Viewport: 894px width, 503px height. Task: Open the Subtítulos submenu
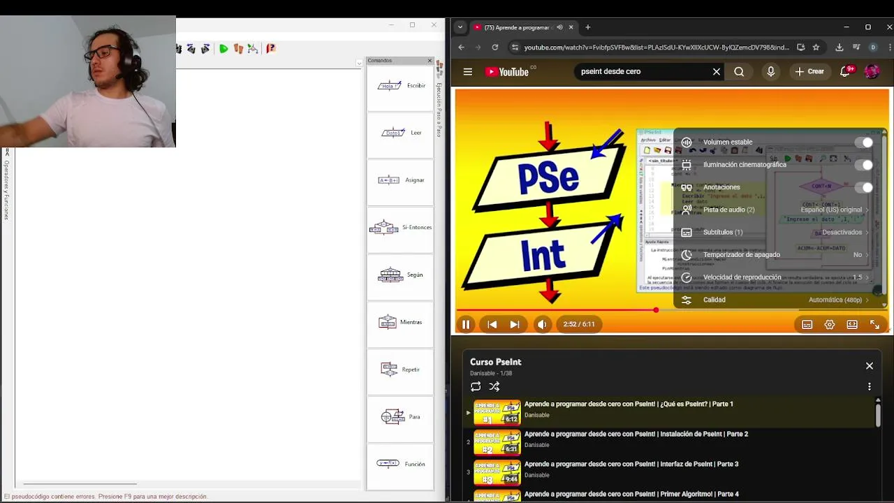775,232
